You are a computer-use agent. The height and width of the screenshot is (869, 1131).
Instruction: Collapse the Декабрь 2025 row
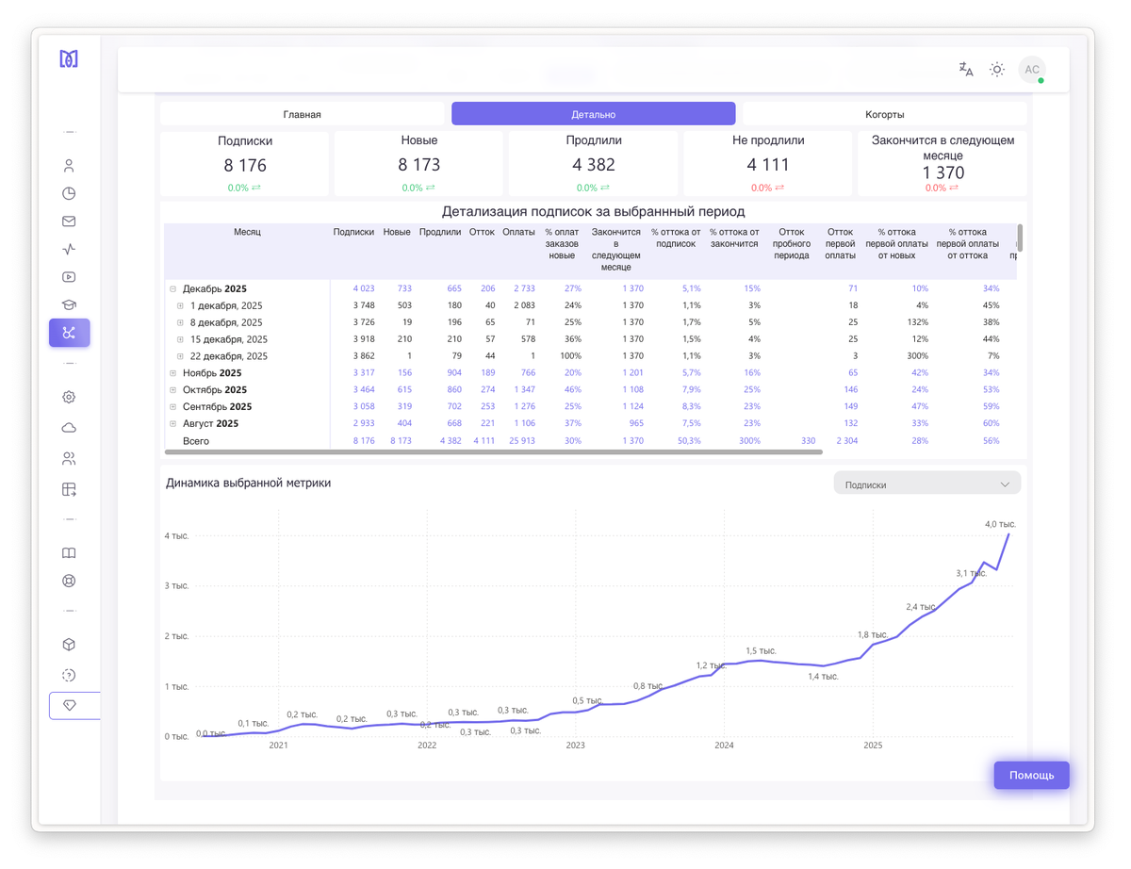pos(173,289)
